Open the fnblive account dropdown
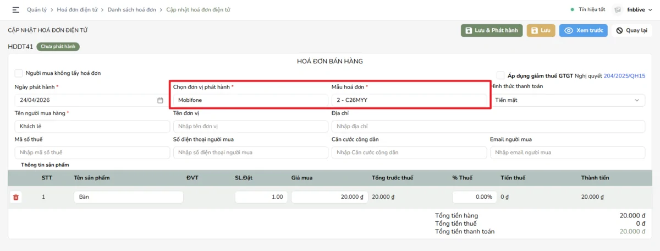 [x=637, y=10]
